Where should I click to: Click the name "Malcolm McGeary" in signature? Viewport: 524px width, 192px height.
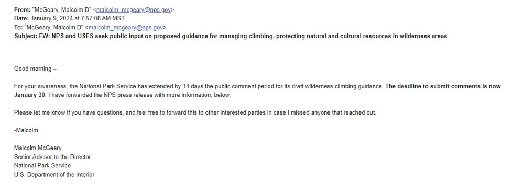click(x=38, y=148)
